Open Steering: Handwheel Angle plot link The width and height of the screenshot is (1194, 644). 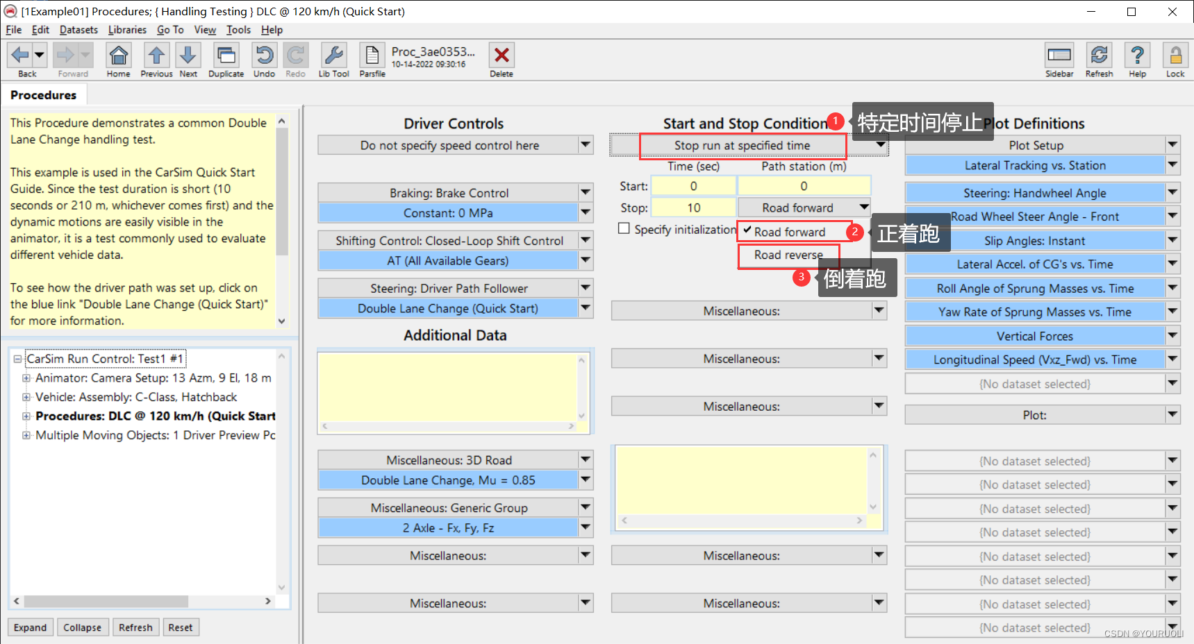pos(1035,193)
